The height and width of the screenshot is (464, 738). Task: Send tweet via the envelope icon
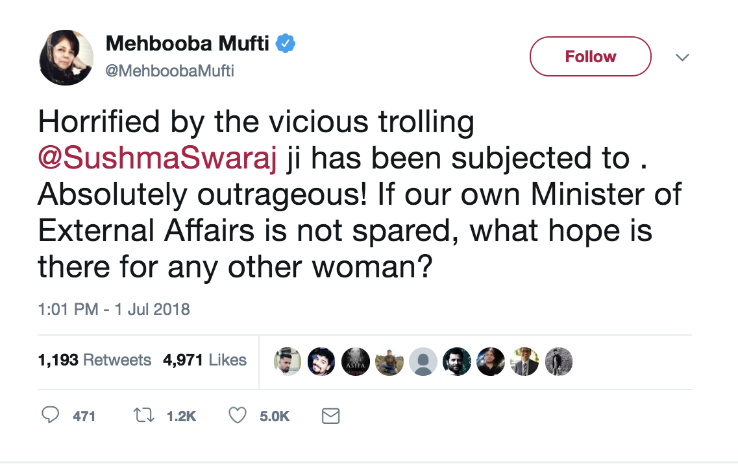click(x=330, y=415)
